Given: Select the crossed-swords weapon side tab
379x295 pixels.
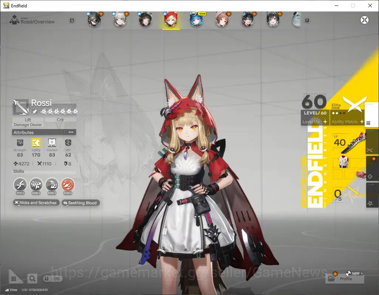Looking at the screenshot, I should pyautogui.click(x=372, y=142).
